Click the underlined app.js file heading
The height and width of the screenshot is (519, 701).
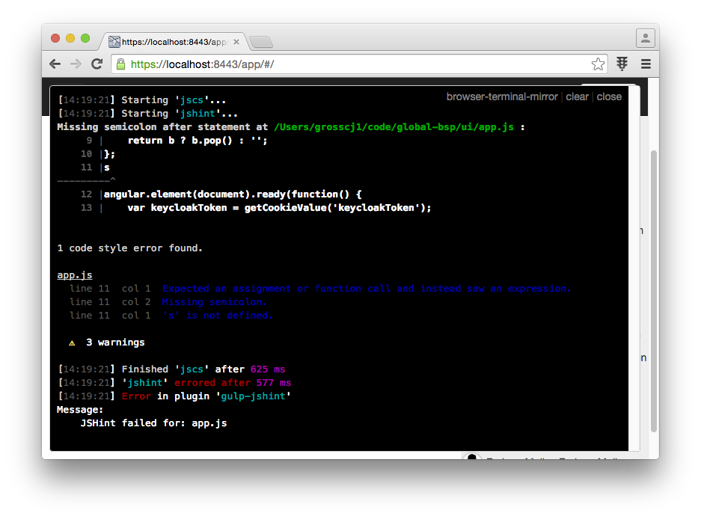[75, 275]
